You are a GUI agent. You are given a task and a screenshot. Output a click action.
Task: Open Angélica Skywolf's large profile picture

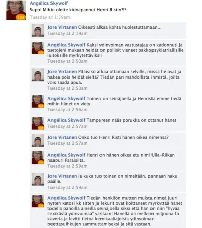coord(16,10)
